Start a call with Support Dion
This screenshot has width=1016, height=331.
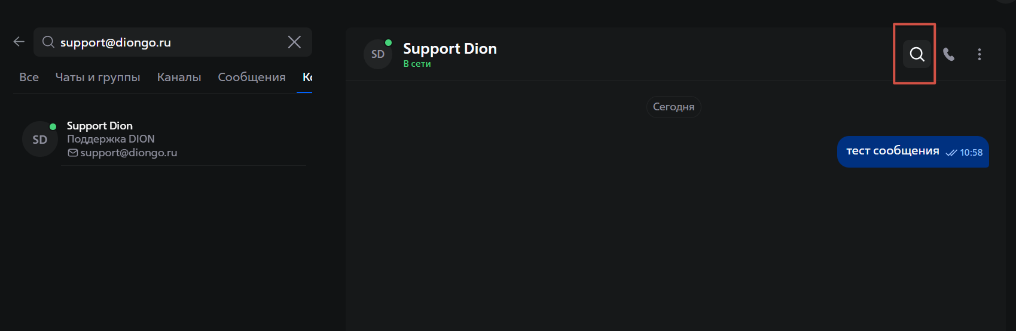coord(948,54)
